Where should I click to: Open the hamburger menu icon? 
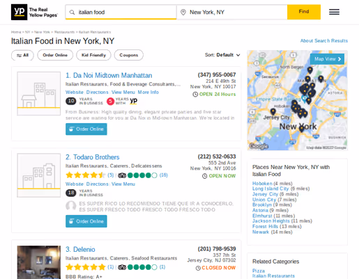click(x=334, y=12)
